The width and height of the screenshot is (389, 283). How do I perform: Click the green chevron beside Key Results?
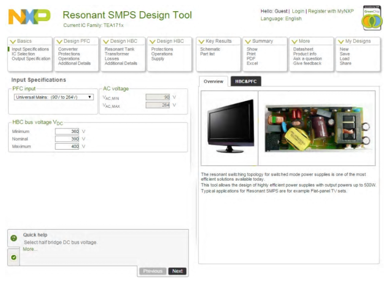pyautogui.click(x=201, y=42)
